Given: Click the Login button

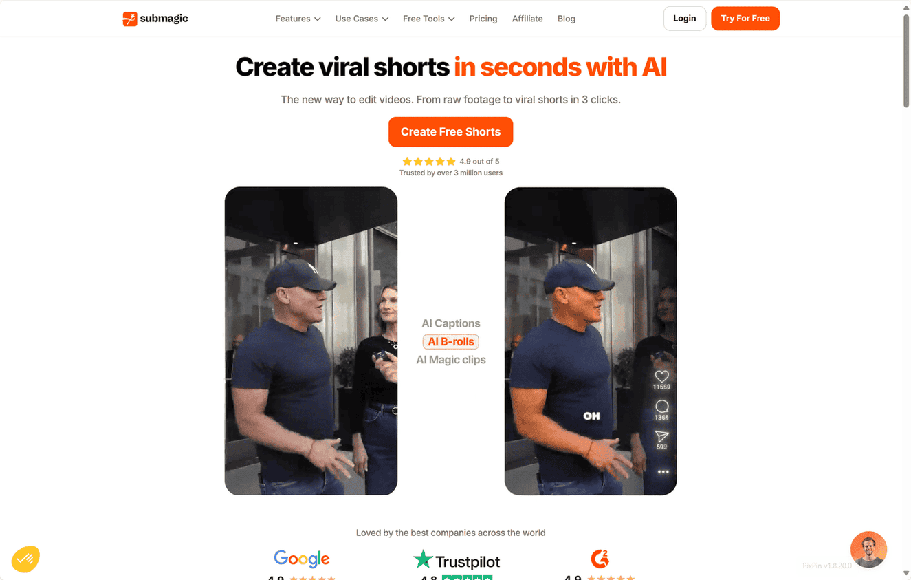Looking at the screenshot, I should click(684, 19).
